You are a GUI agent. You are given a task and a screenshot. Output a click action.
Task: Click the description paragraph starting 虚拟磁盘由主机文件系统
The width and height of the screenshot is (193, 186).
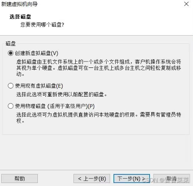[x=98, y=68]
